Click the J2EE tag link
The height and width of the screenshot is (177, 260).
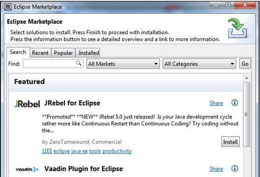(x=47, y=151)
